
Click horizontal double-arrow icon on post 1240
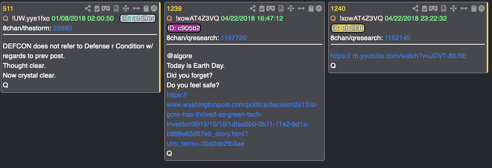[x=465, y=8]
